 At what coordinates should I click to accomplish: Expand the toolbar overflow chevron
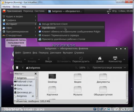124,59
